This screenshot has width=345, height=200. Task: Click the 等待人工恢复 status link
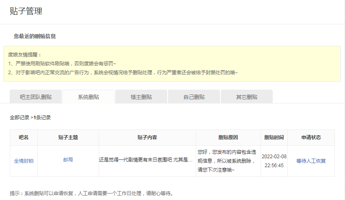pos(311,161)
